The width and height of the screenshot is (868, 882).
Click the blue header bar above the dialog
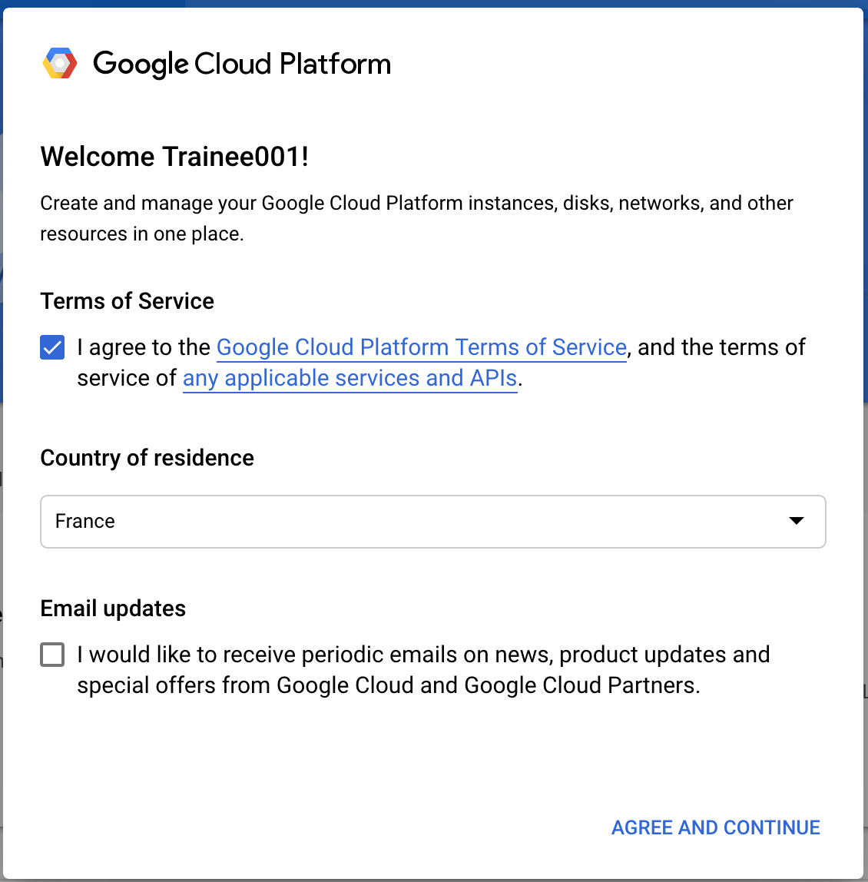434,3
